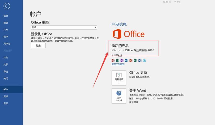Click the Microsoft Office 专业增强版 2016 text

(133, 50)
